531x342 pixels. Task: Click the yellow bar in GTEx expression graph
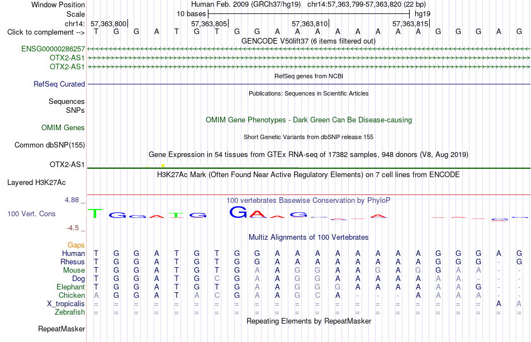pyautogui.click(x=163, y=165)
